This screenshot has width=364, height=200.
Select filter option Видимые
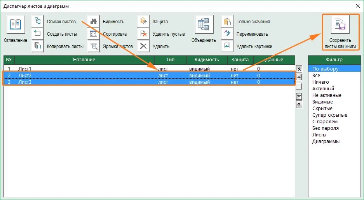[x=334, y=102]
